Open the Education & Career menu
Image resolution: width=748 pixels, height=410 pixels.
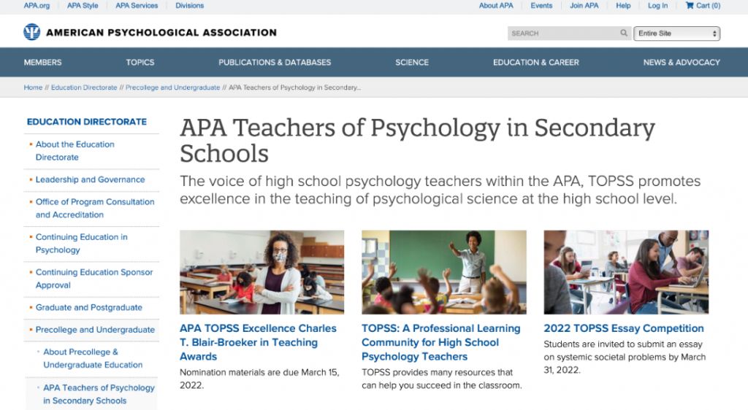click(535, 63)
